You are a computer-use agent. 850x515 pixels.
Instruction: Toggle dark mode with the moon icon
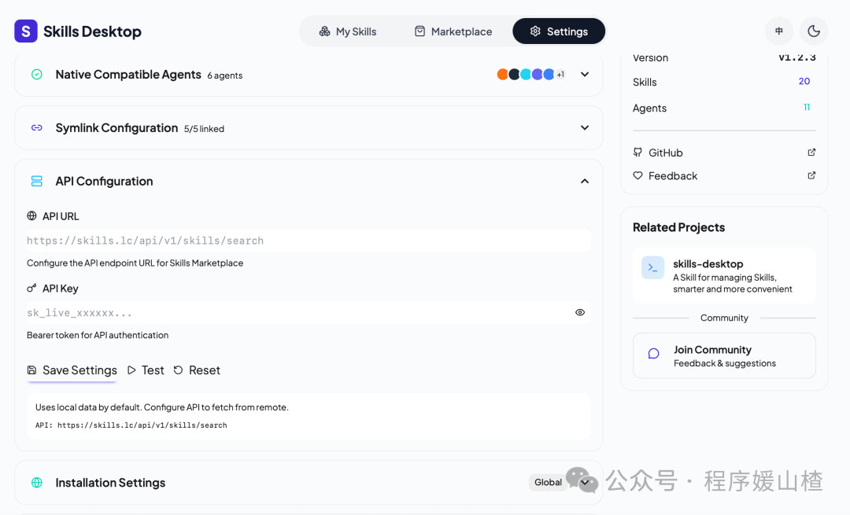tap(814, 31)
